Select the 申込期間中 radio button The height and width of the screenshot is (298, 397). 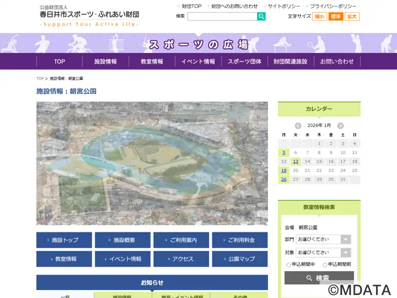coord(289,265)
